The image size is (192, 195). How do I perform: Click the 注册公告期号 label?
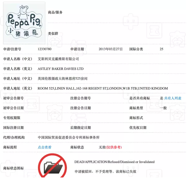click(x=81, y=98)
